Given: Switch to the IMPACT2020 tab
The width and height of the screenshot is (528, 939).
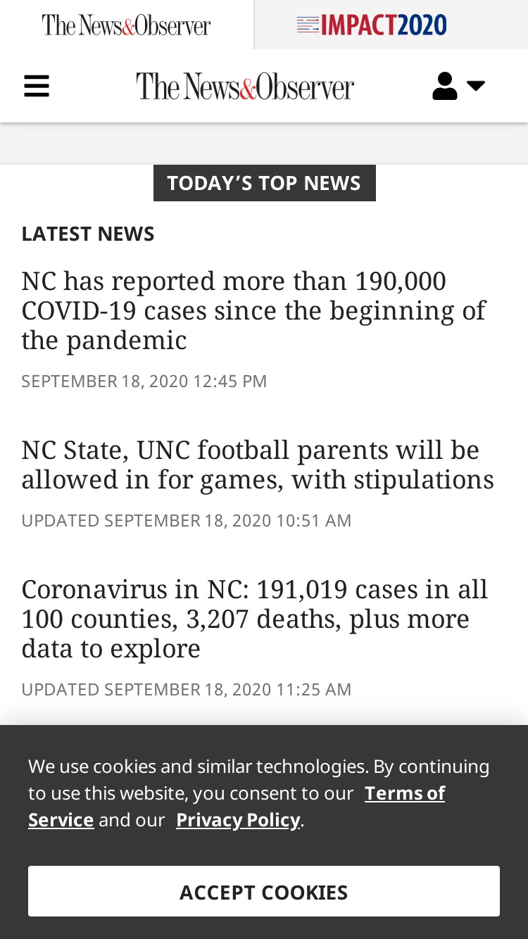Looking at the screenshot, I should [x=391, y=25].
